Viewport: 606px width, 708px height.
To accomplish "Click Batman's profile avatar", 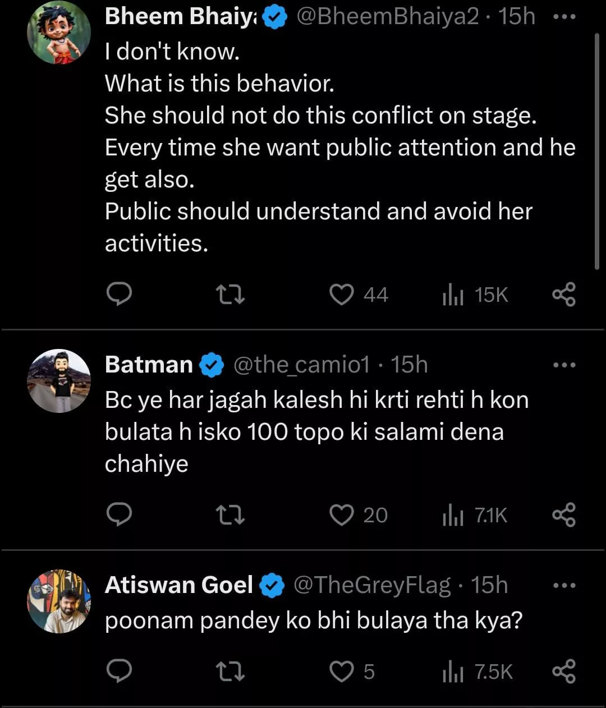I will tap(58, 381).
